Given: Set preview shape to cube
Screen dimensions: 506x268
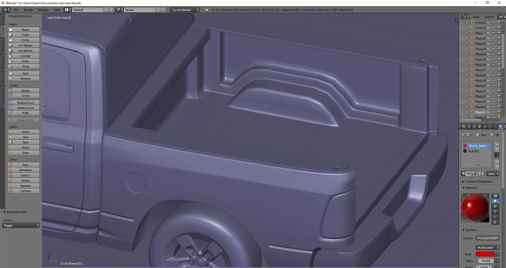Looking at the screenshot, I should tap(495, 206).
